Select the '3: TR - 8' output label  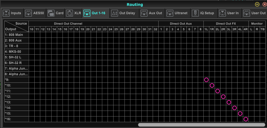pos(17,46)
